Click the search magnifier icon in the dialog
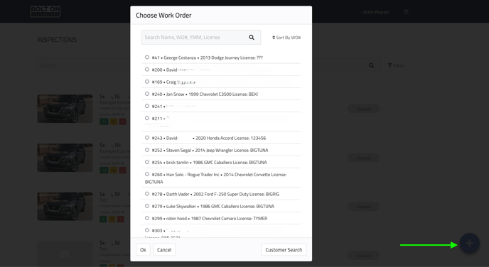Screen dimensions: 489x267 coord(252,38)
